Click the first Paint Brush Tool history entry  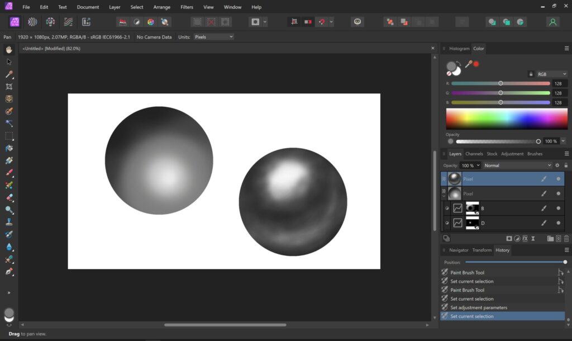coord(467,273)
